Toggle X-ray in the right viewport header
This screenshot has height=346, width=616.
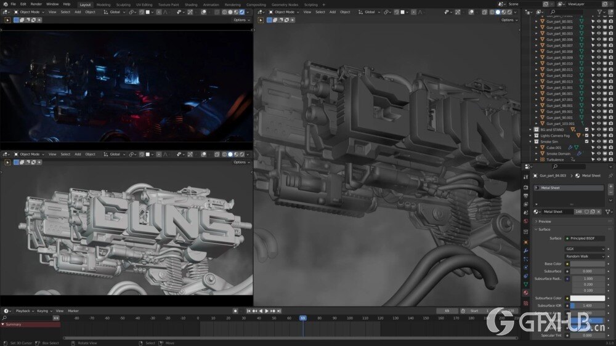click(485, 12)
